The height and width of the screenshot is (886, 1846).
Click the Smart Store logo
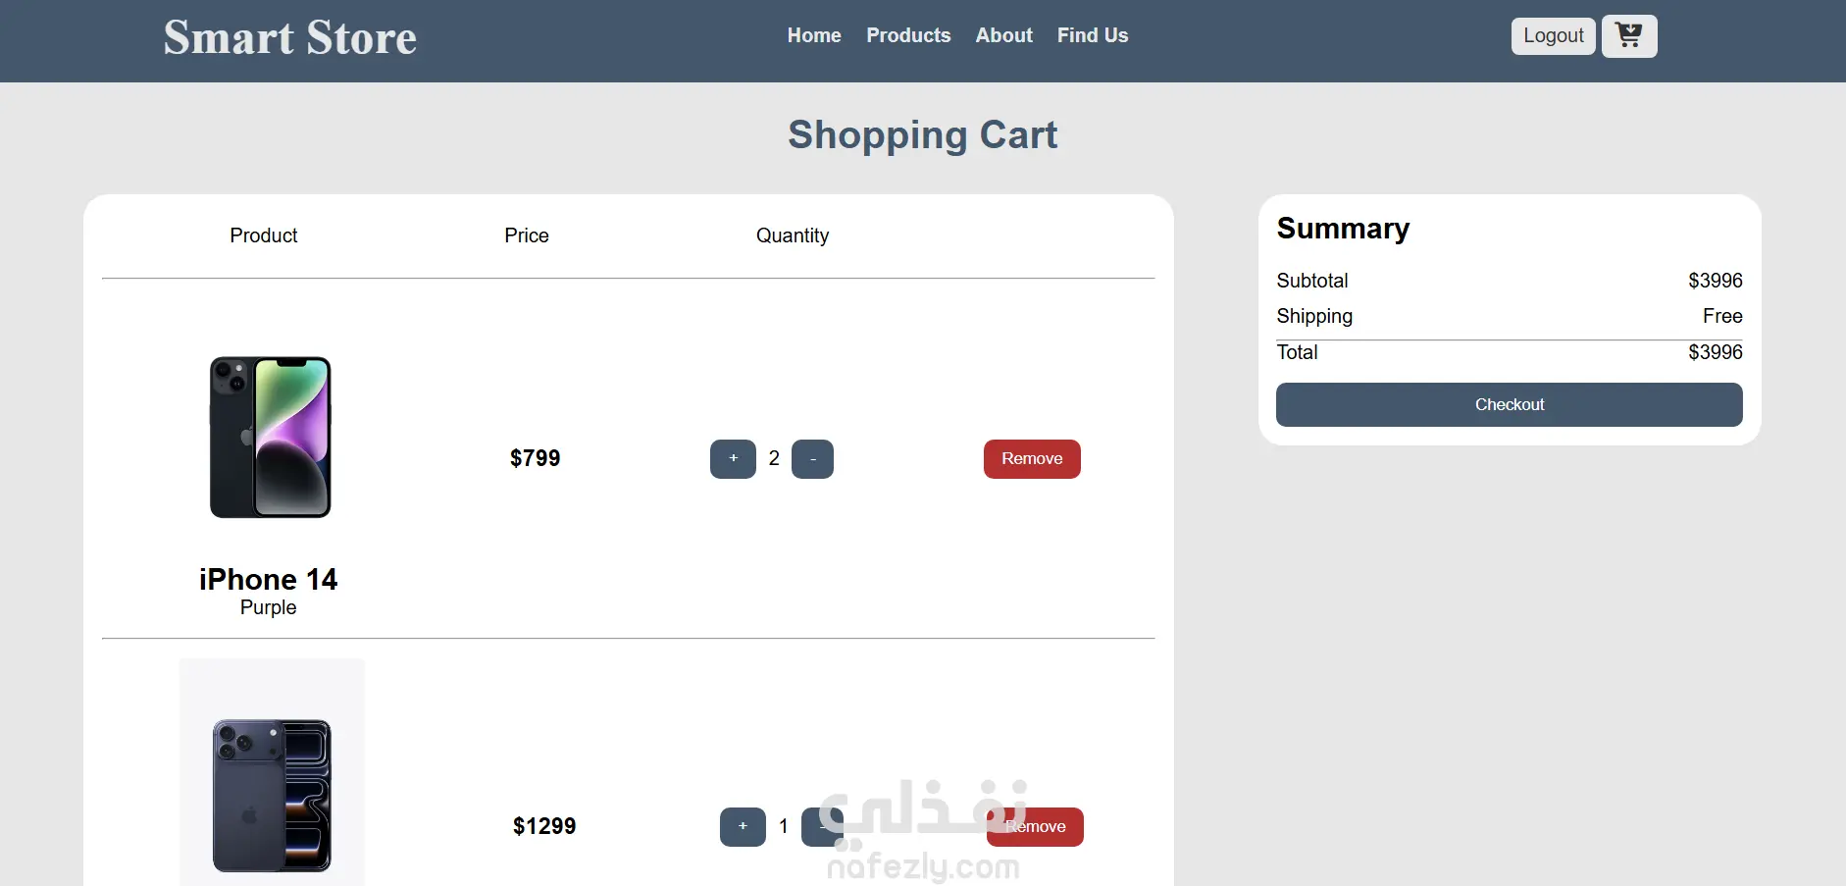coord(290,38)
